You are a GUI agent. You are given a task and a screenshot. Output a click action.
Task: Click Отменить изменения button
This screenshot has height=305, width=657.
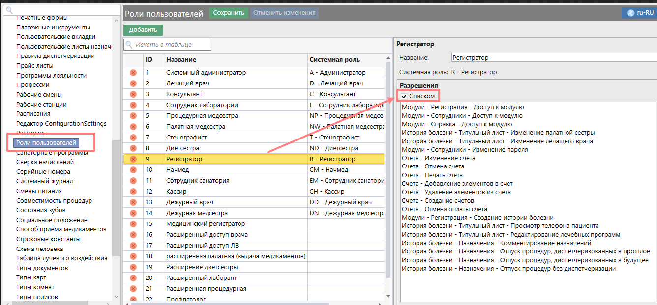(284, 13)
